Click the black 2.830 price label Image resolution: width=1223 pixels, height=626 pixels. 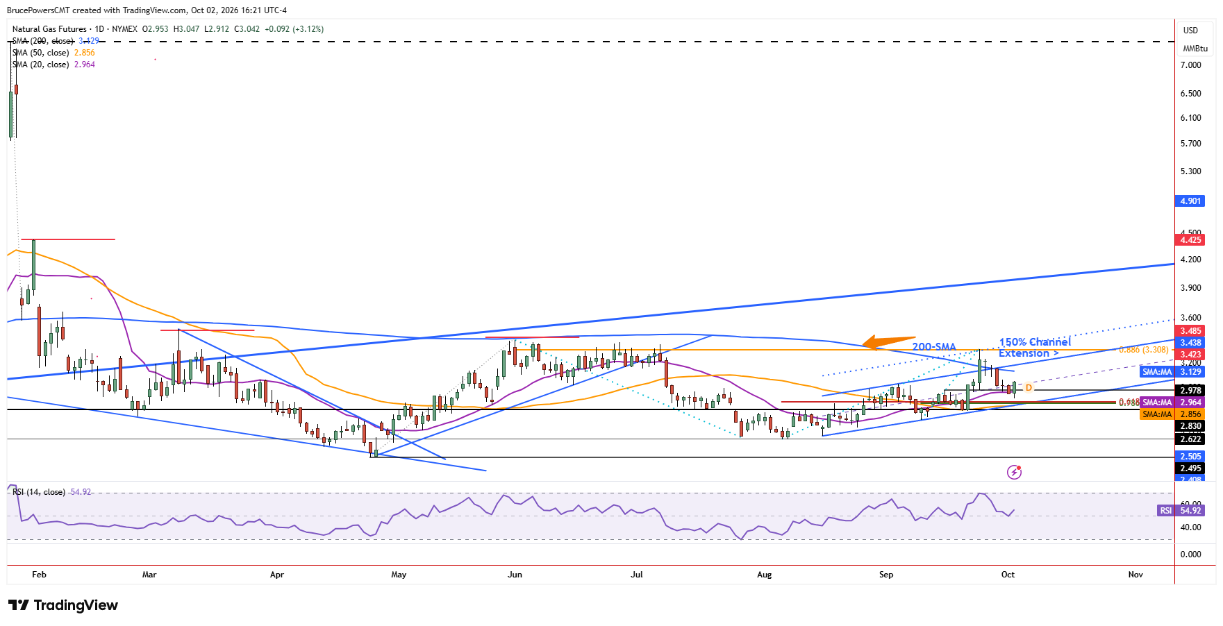coord(1190,426)
